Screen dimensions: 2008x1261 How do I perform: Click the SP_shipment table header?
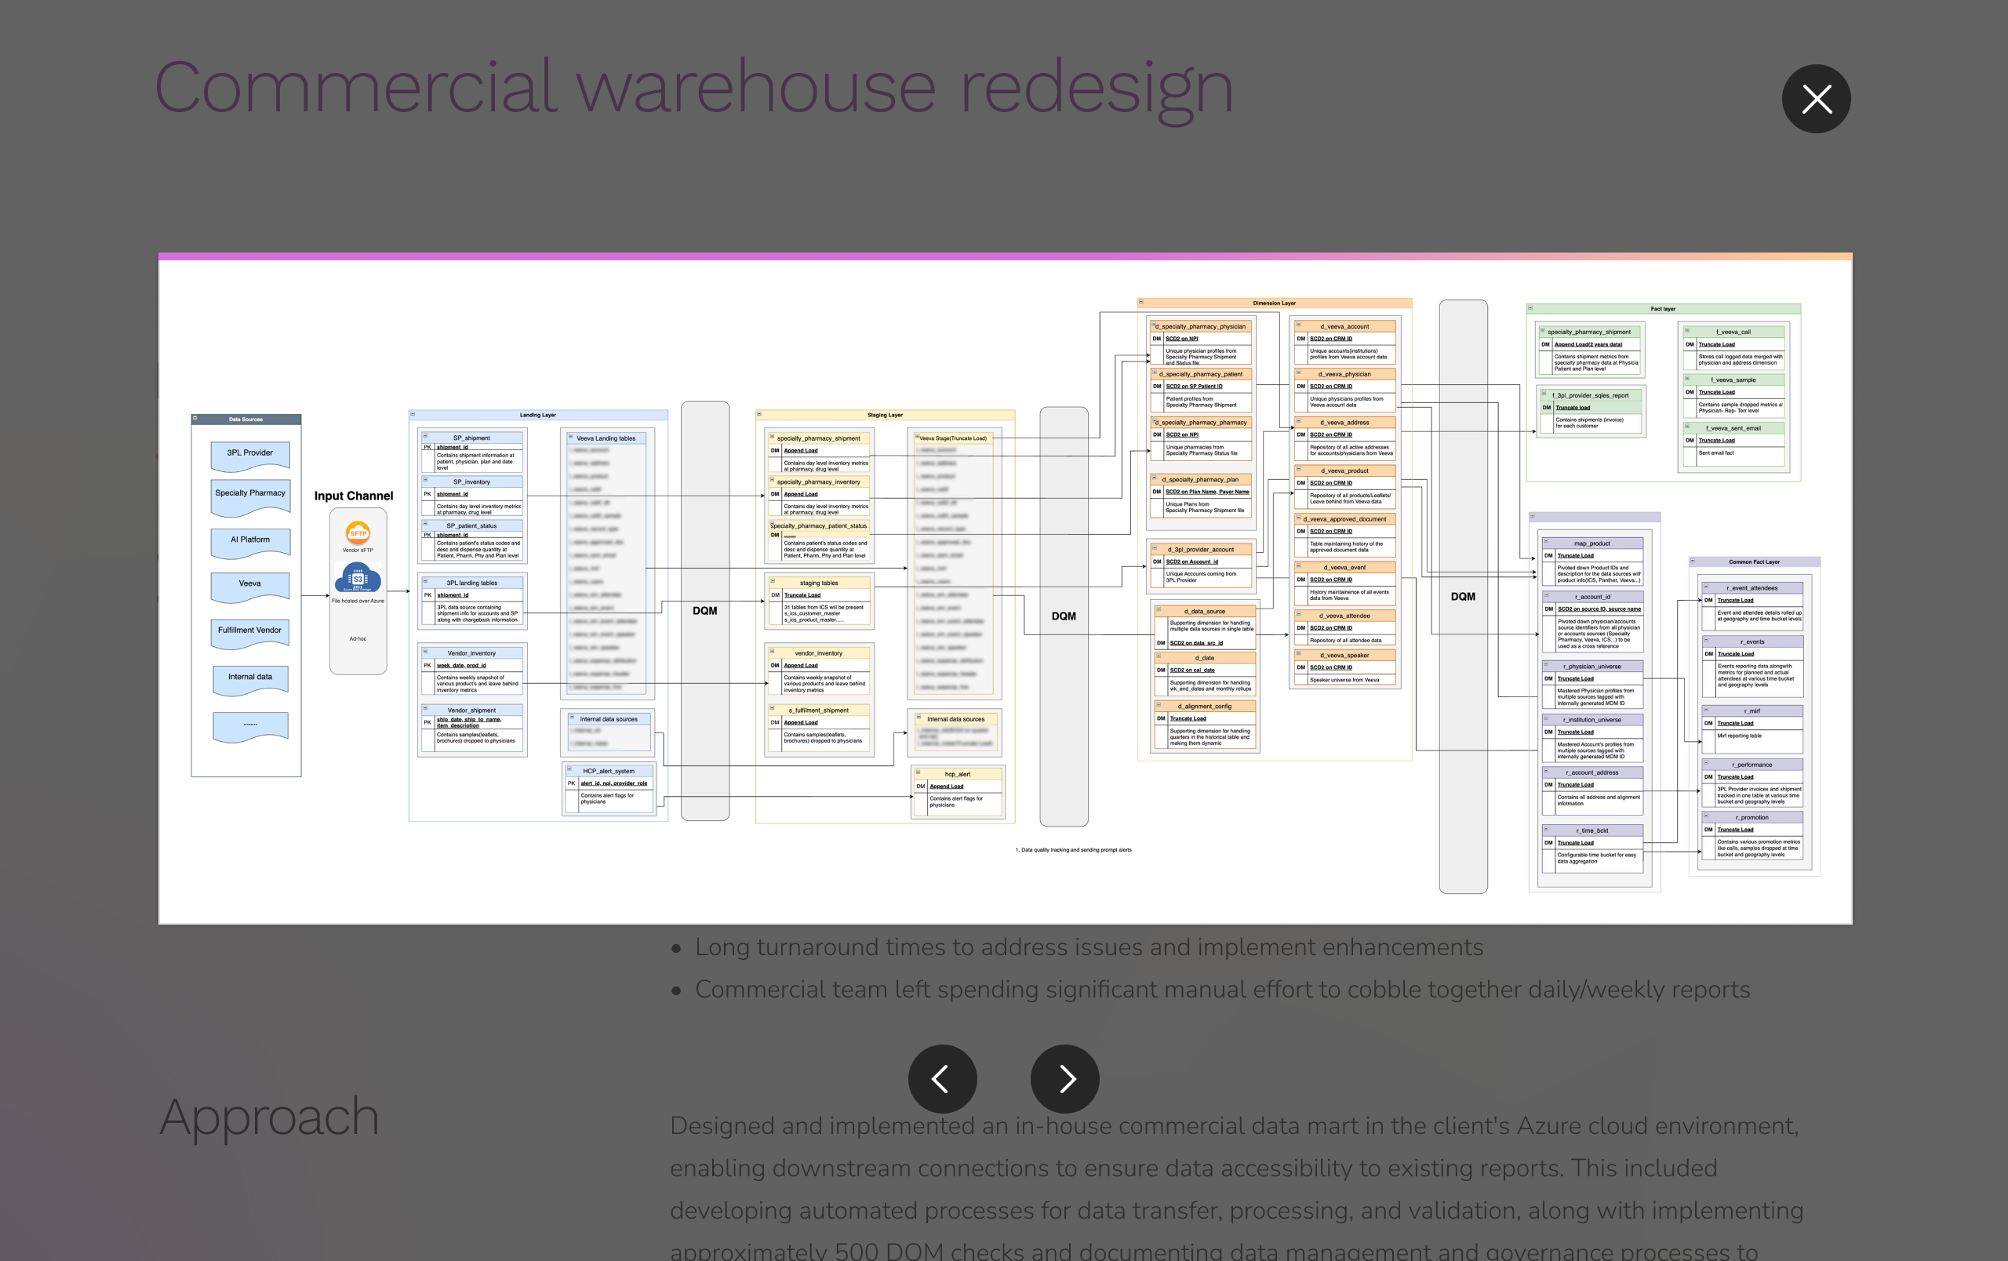click(472, 438)
